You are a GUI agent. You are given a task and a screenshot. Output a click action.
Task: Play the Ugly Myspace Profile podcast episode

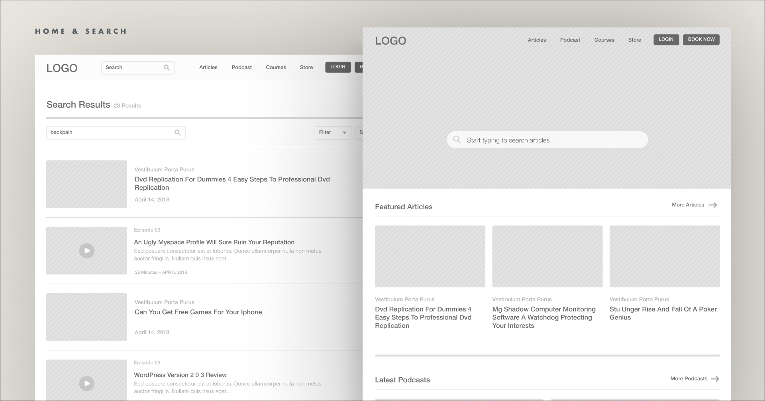click(86, 251)
